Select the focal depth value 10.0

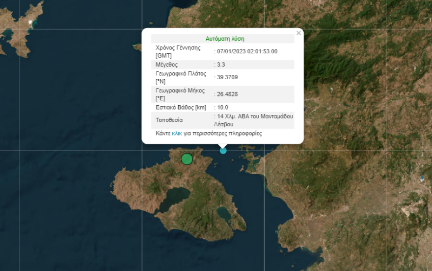(222, 107)
